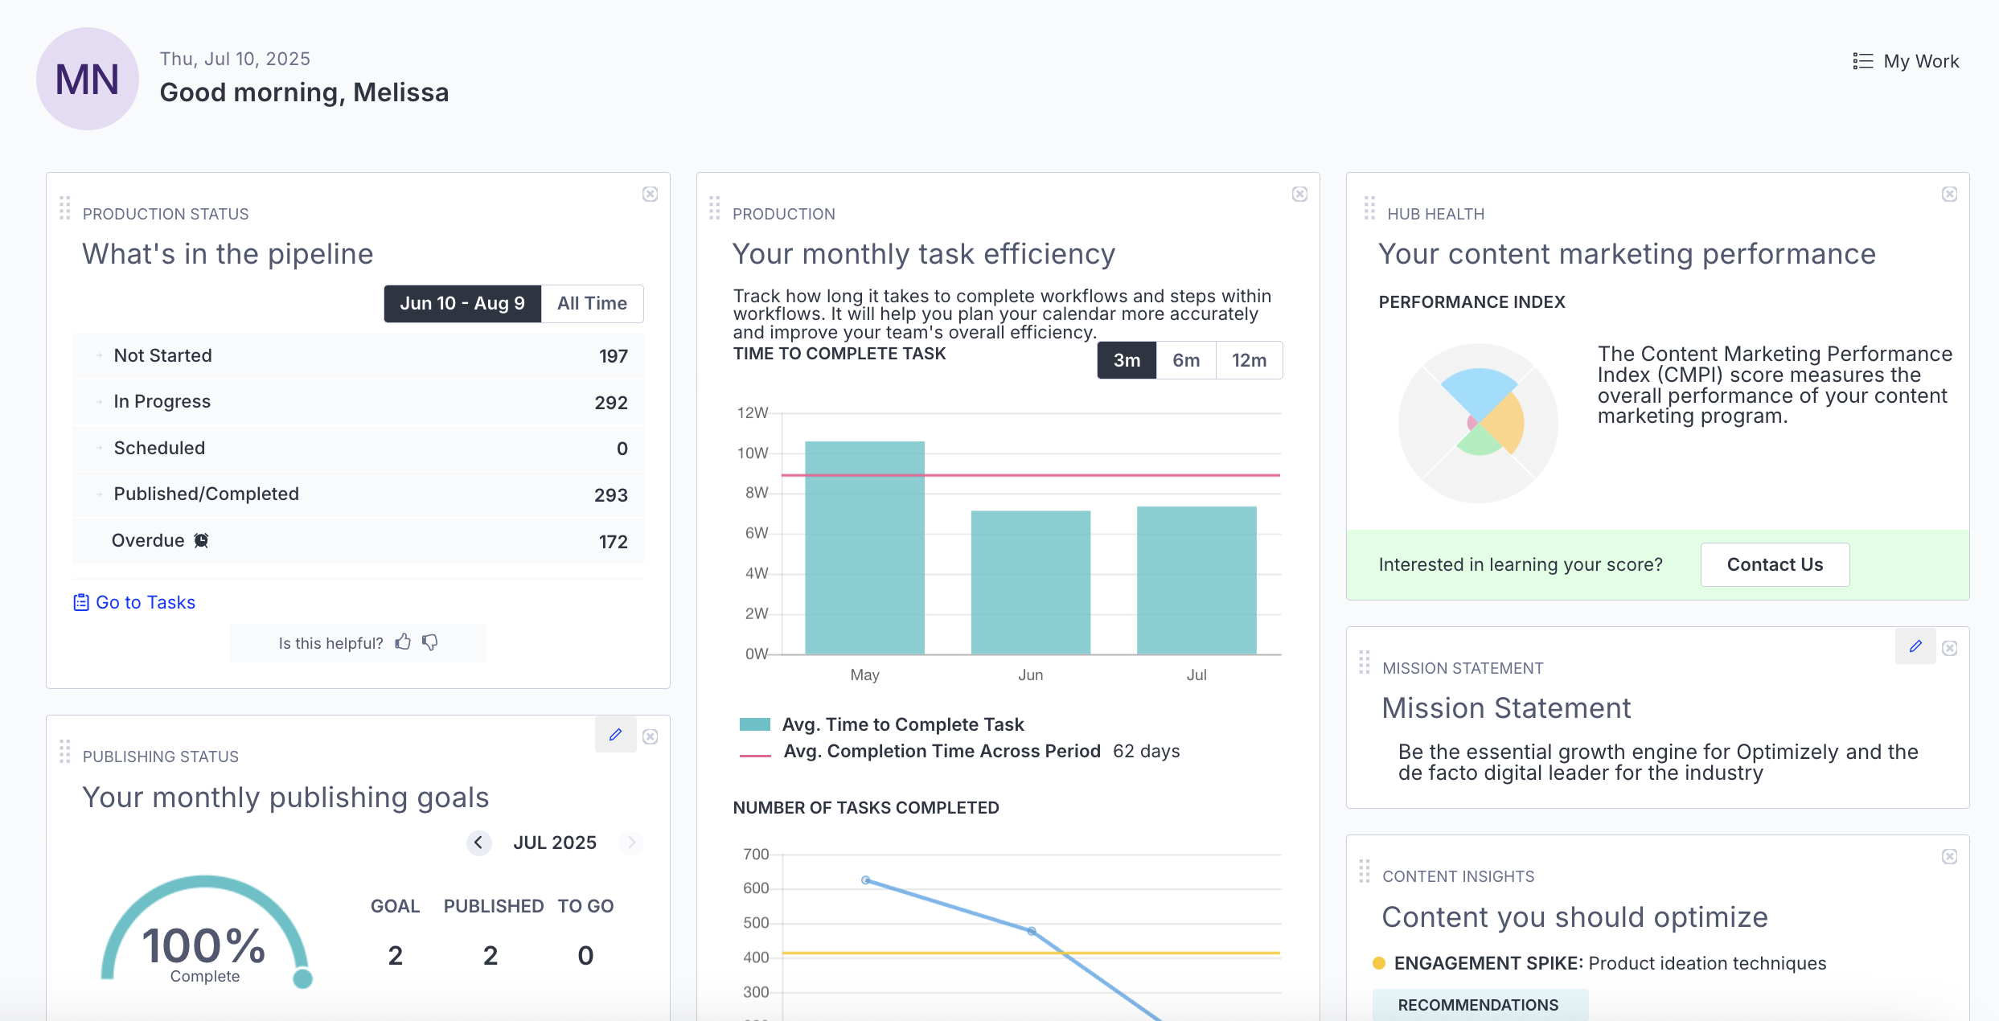
Task: Select the All Time view
Action: tap(592, 303)
